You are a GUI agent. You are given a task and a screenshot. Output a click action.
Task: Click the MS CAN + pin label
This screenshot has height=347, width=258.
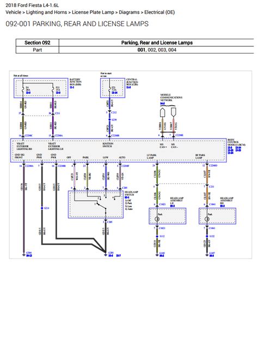coord(163,146)
